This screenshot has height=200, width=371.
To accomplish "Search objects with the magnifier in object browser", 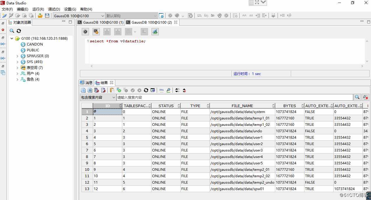I will click(12, 31).
